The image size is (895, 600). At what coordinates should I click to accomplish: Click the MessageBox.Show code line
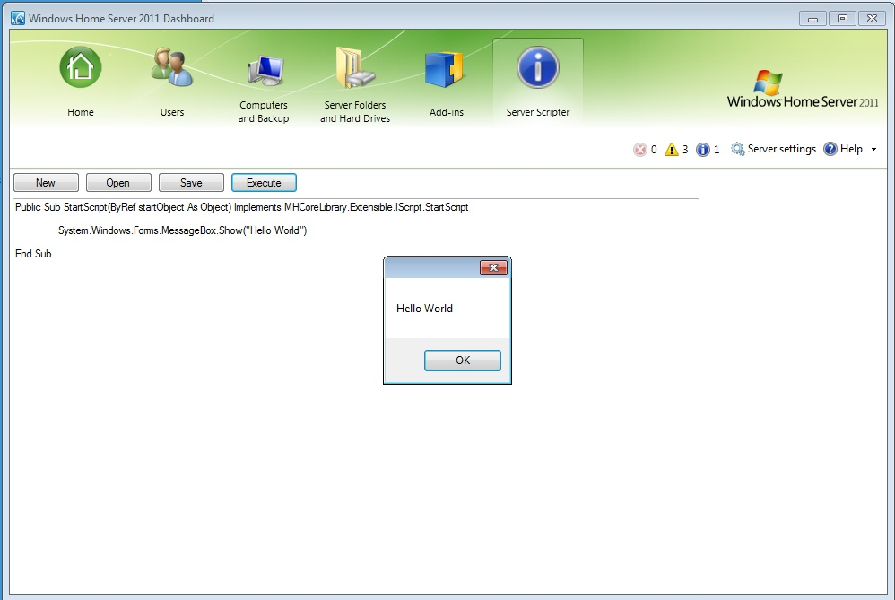click(182, 230)
